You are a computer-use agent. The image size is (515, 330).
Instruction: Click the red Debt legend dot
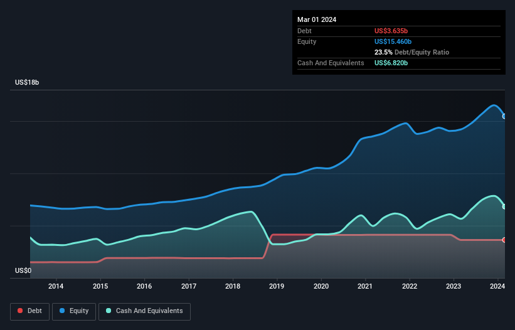pos(20,311)
